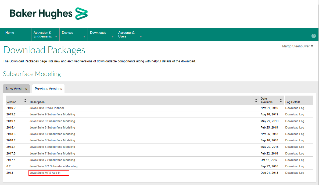
Task: Open JewelSuite MPS Add-in link
Action: [45, 173]
